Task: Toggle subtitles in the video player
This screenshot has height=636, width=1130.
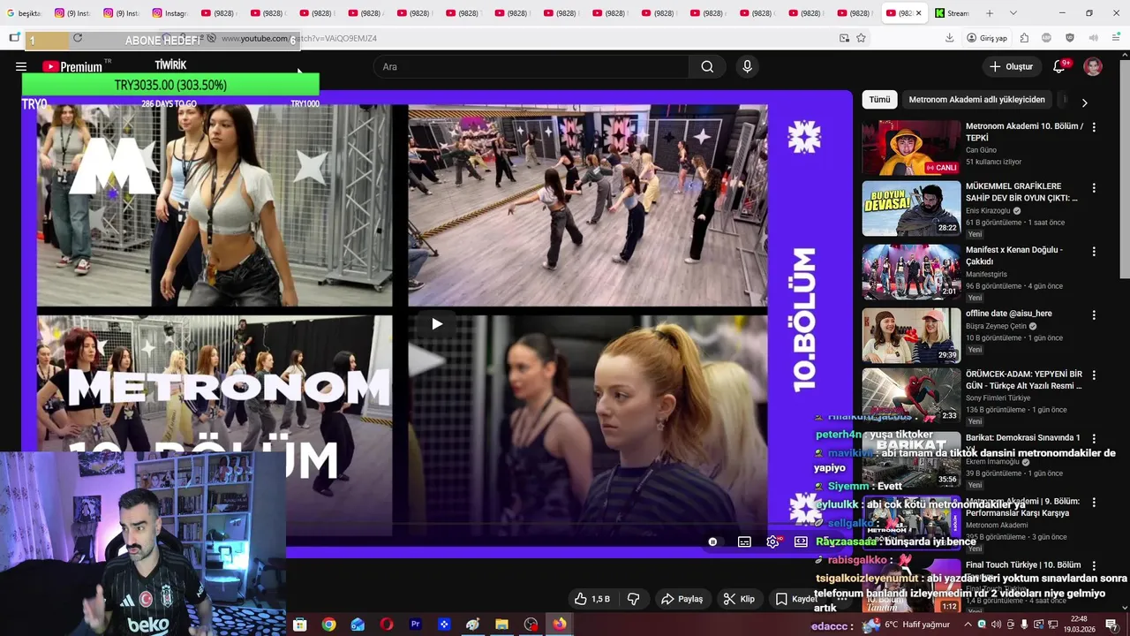Action: [x=744, y=541]
